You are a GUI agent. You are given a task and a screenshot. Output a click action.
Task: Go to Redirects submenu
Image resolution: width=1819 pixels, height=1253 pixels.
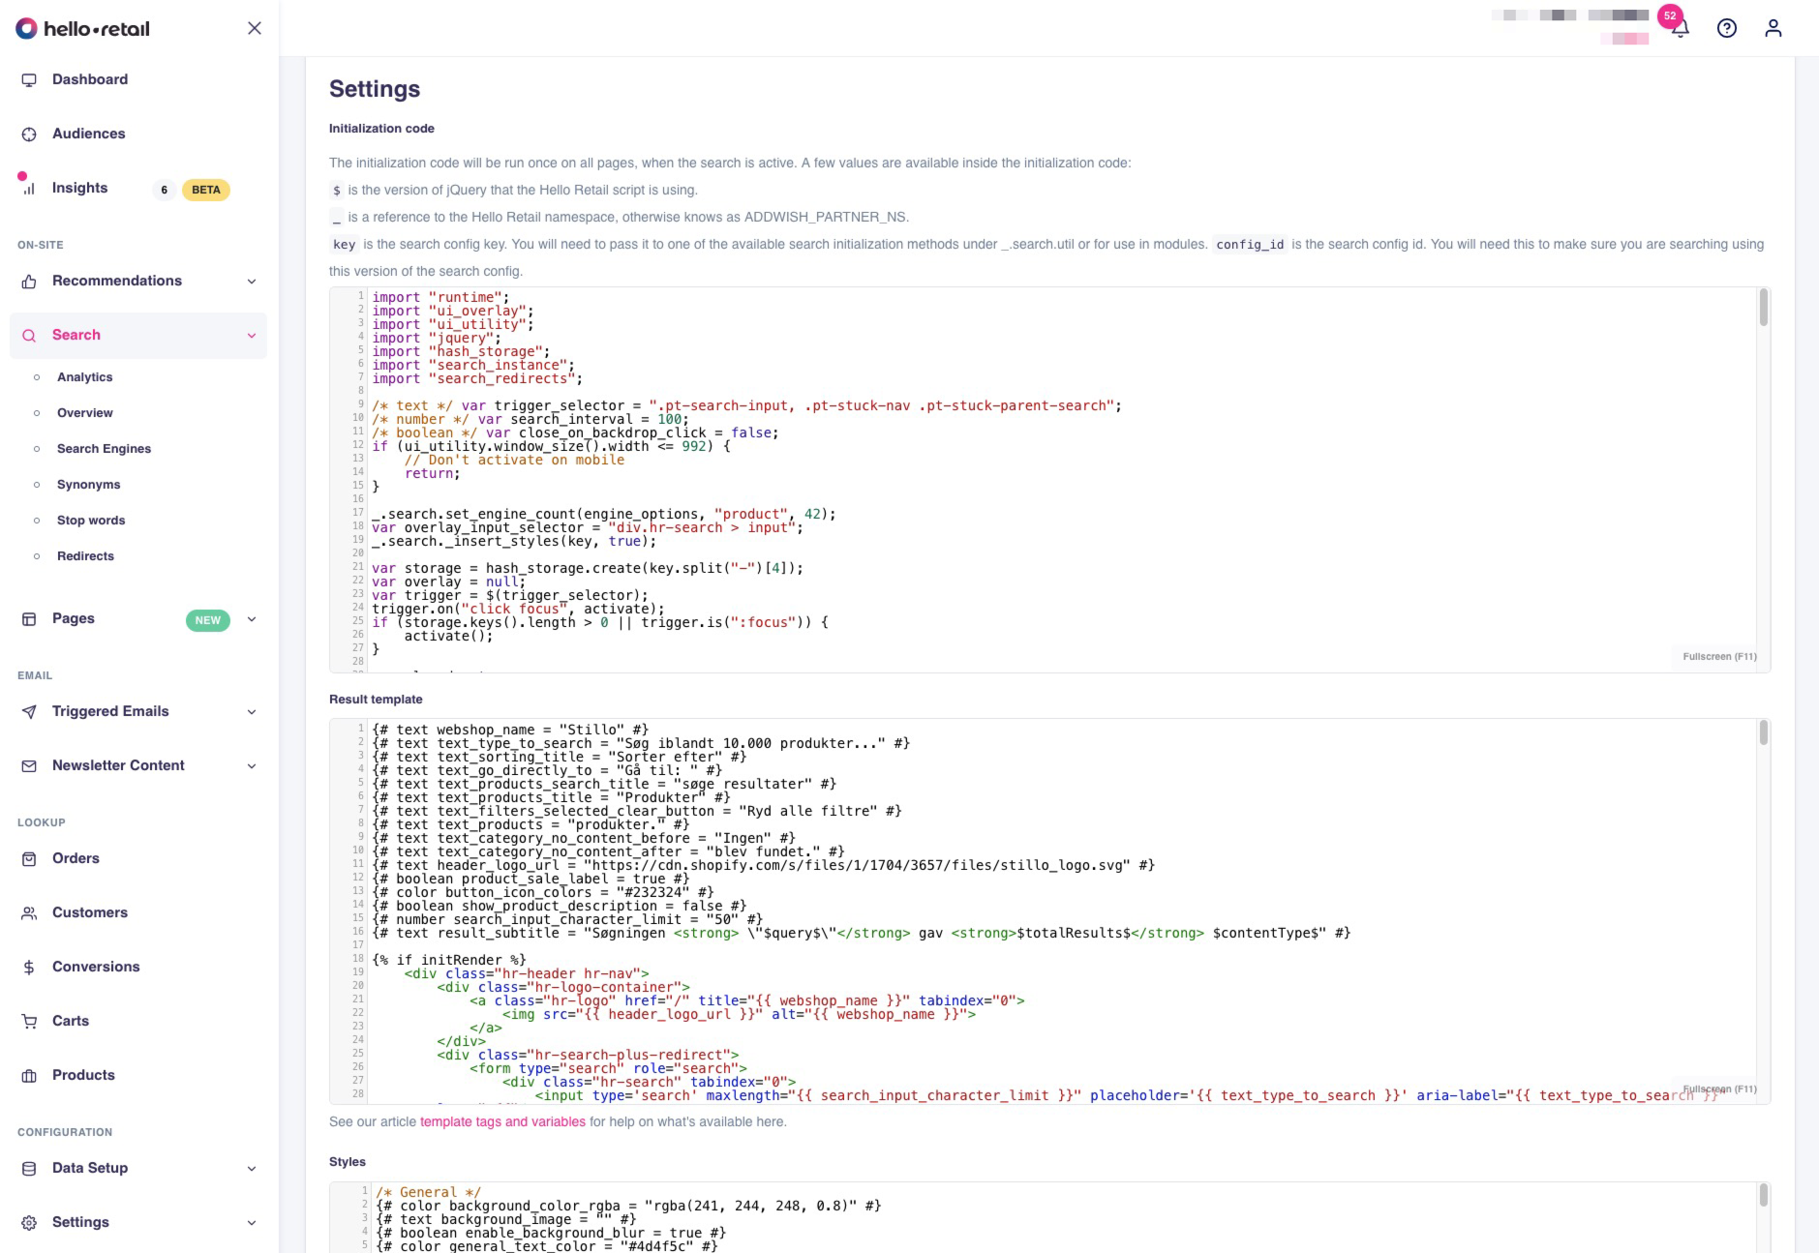coord(85,556)
